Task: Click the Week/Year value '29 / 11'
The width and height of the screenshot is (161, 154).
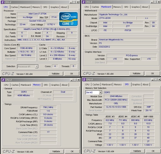Action: [x=149, y=110]
